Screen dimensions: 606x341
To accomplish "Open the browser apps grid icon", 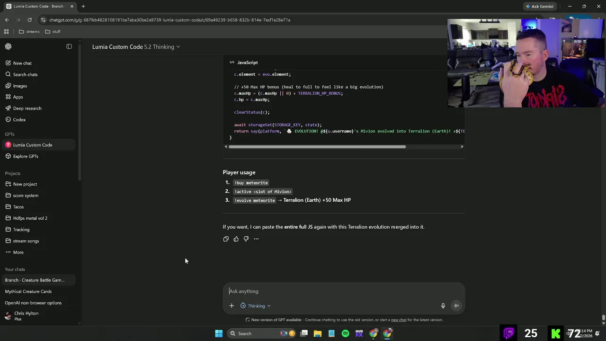I will 6,32.
